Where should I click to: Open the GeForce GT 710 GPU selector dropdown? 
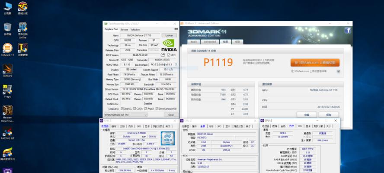(x=125, y=115)
